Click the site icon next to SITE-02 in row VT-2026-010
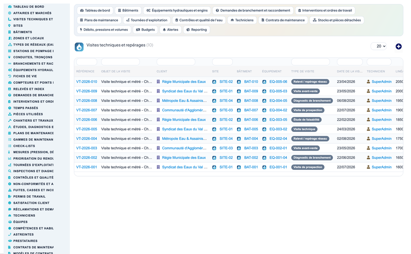Screen dimensions: 411x254 pyautogui.click(x=214, y=82)
